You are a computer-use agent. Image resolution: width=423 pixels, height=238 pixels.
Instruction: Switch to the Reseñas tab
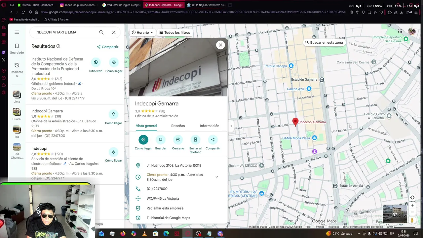(x=178, y=126)
